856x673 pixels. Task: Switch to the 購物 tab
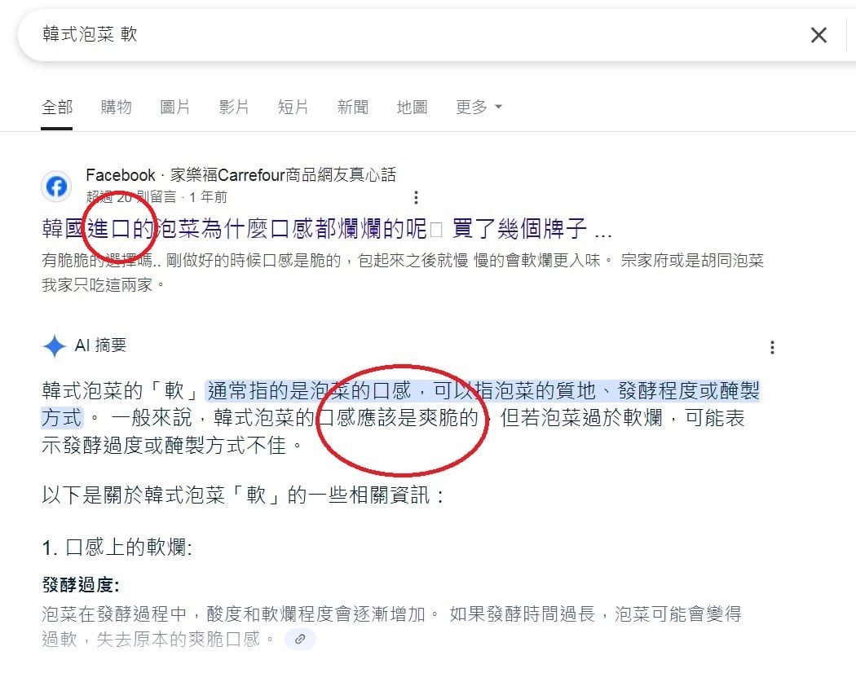pos(117,107)
